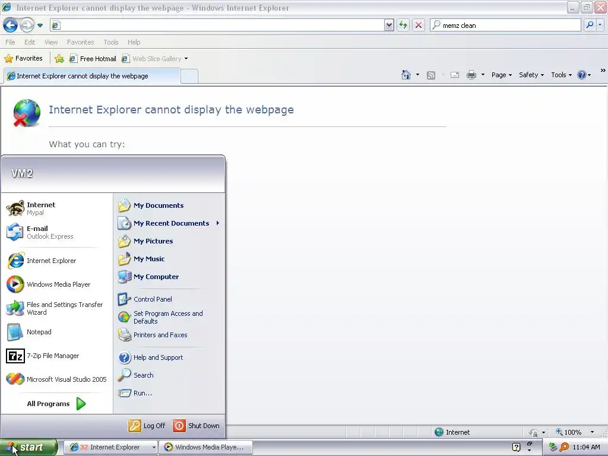Select the 'Internet Explorer cannot display the webpage' tab

pyautogui.click(x=92, y=76)
